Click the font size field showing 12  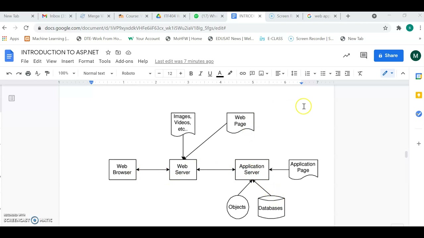[170, 73]
